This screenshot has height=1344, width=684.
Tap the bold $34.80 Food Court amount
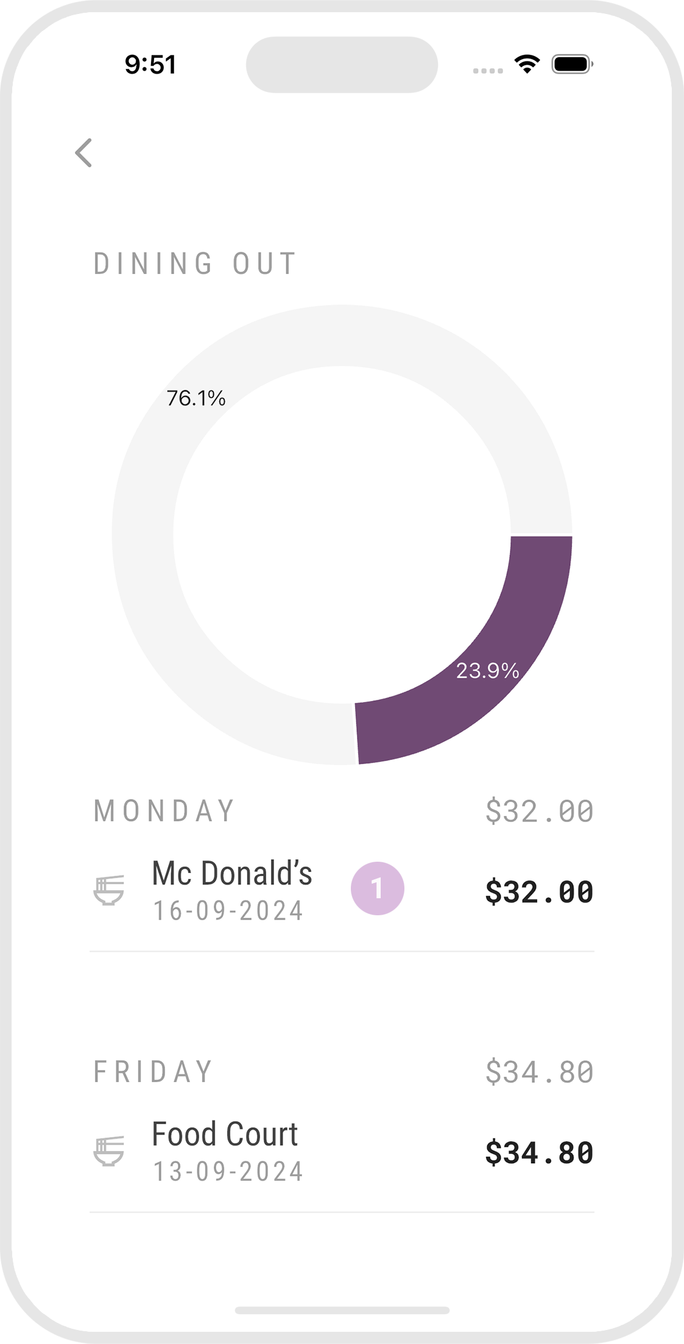pyautogui.click(x=539, y=1152)
